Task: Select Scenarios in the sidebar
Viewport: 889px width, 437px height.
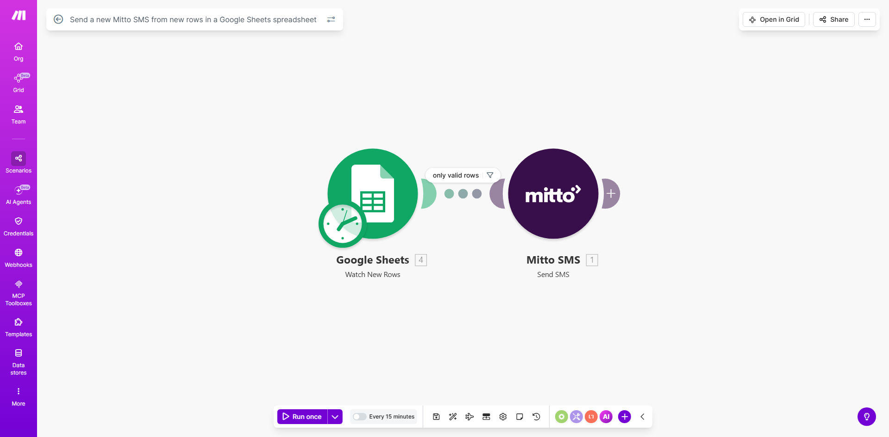Action: [x=19, y=163]
